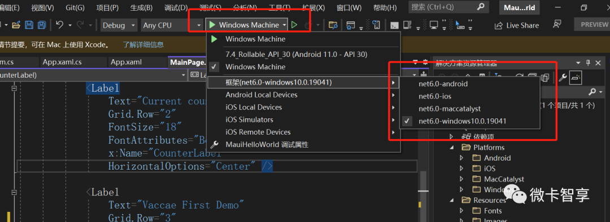Click the Solution Explorer pin icon
Viewport: 610px width, 222px height.
click(588, 63)
